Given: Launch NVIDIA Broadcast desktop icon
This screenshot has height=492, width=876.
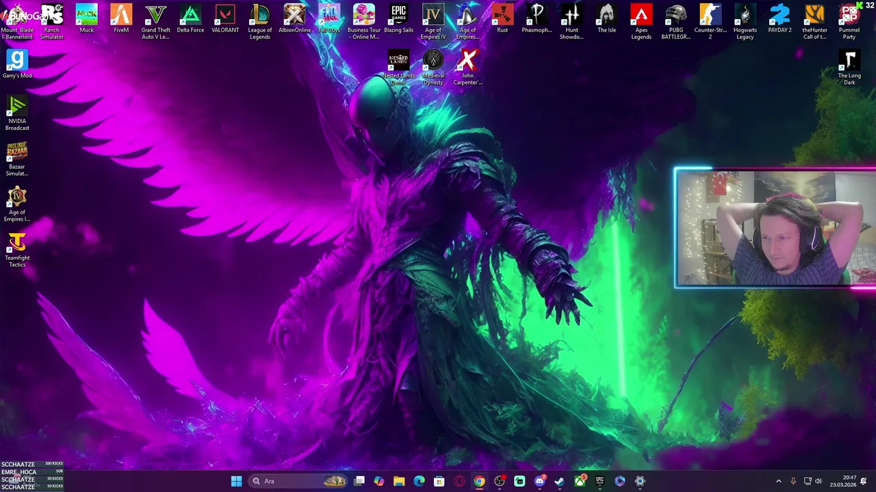Looking at the screenshot, I should 17,113.
